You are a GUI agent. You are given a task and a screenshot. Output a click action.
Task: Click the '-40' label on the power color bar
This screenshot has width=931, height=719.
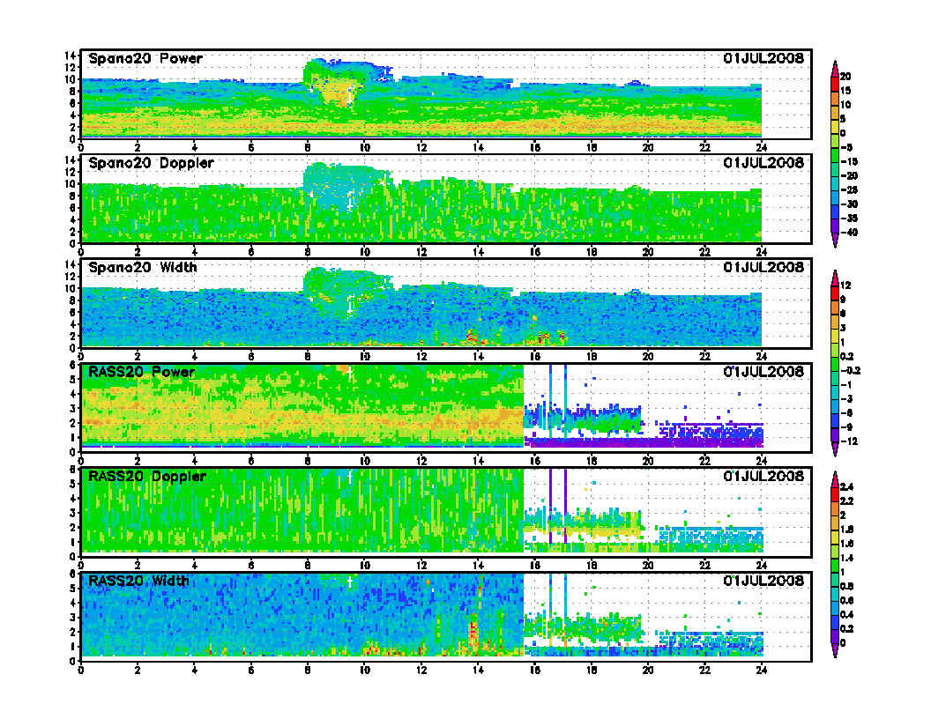point(849,233)
